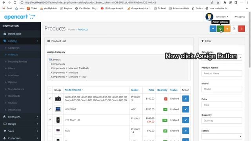The height and width of the screenshot is (141, 251).
Task: Sort by Price column header
Action: click(151, 90)
